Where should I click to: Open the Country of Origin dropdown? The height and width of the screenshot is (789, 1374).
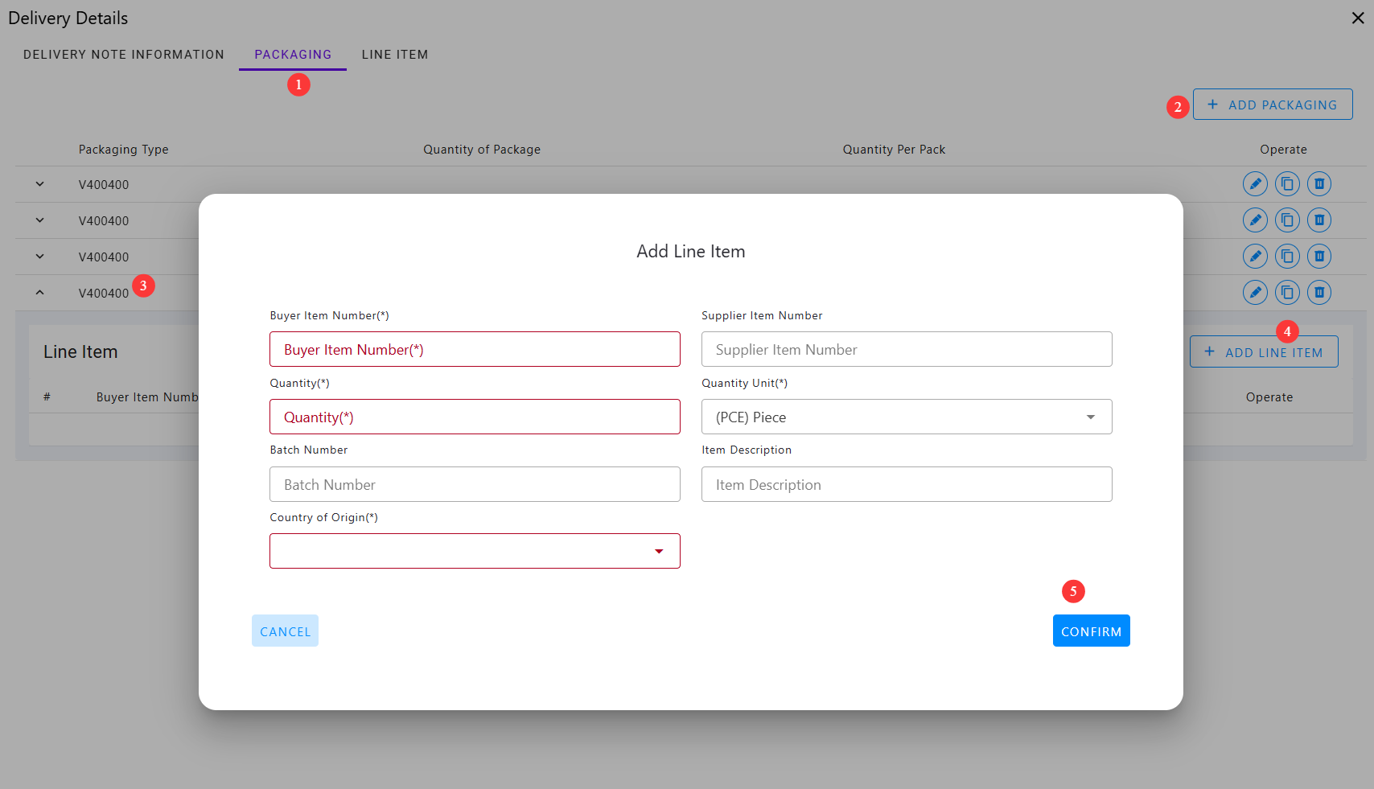pos(475,551)
